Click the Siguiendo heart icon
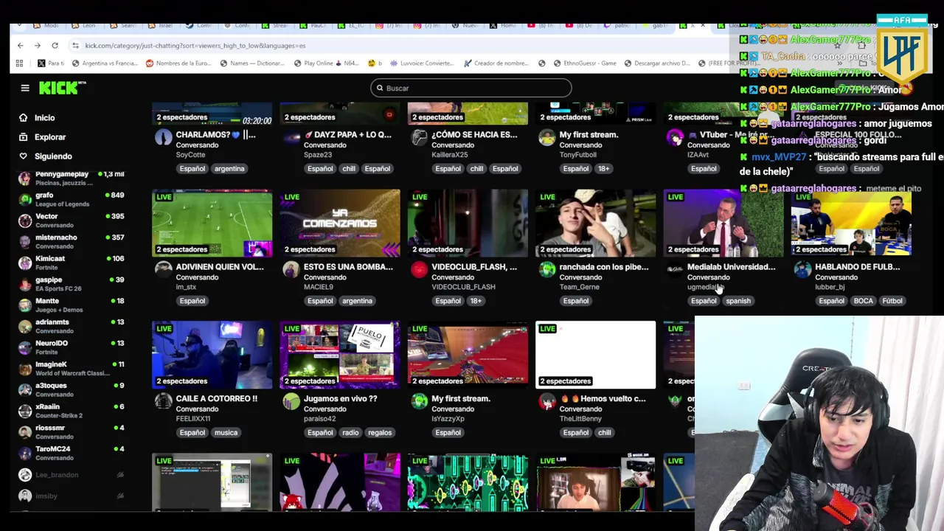This screenshot has height=531, width=944. click(x=23, y=156)
